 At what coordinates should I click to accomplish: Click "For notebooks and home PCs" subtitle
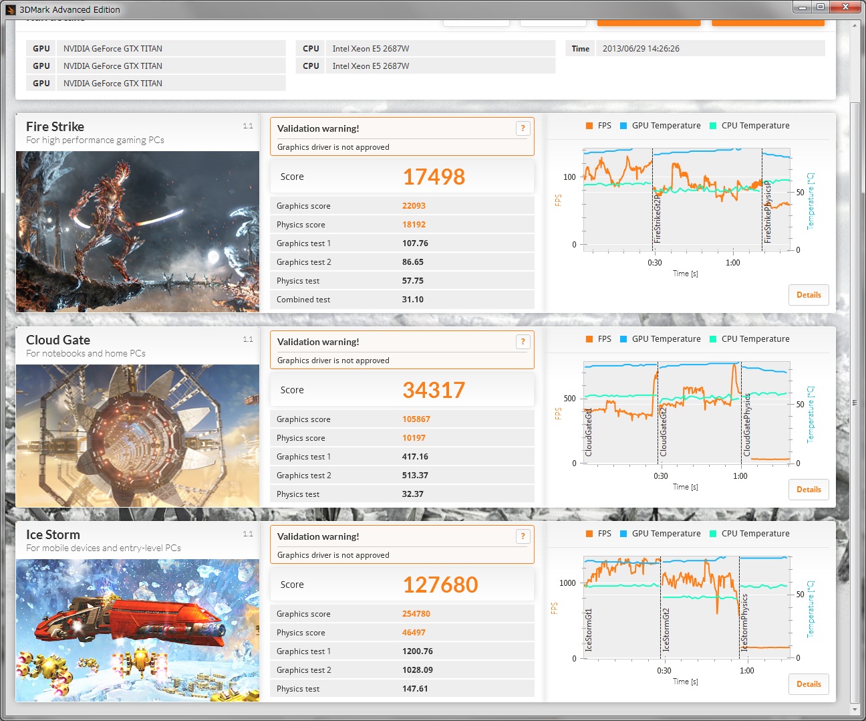point(86,354)
